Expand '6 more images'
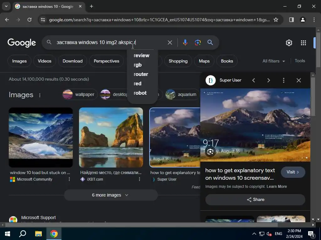Image resolution: width=321 pixels, height=240 pixels. click(111, 195)
